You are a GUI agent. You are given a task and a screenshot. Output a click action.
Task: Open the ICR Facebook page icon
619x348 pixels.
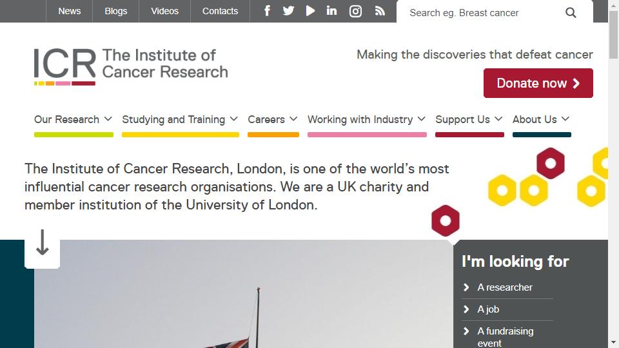click(x=267, y=11)
